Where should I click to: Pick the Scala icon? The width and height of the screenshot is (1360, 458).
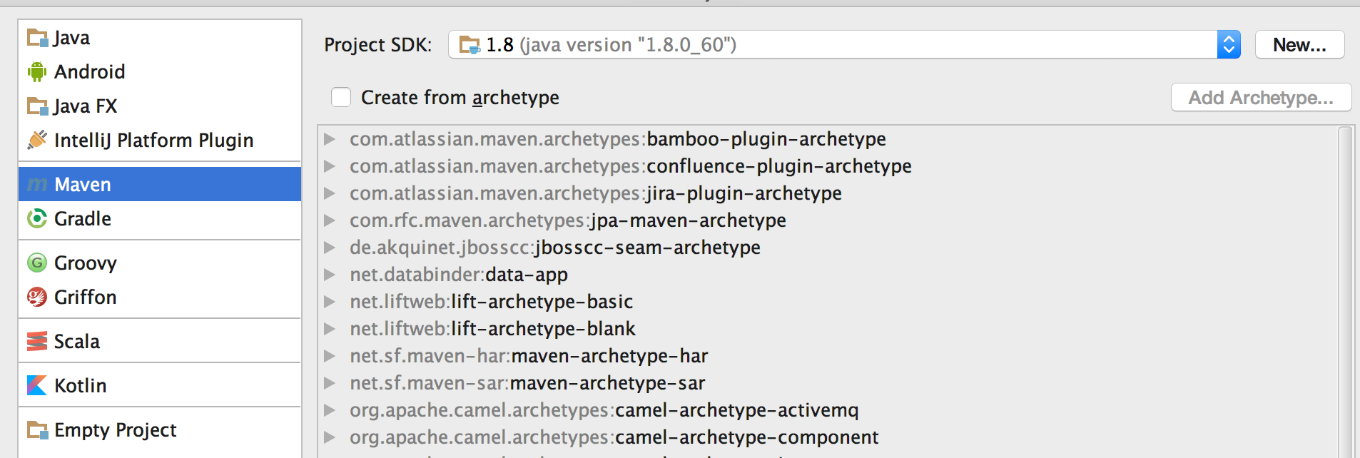37,342
